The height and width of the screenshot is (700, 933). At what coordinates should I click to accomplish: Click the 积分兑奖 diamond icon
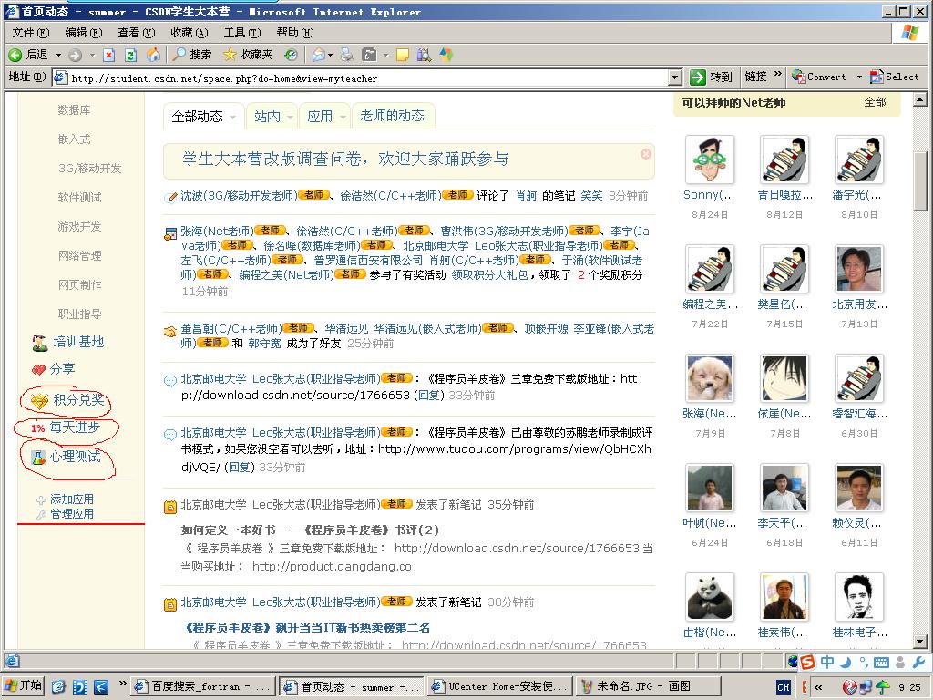click(39, 401)
